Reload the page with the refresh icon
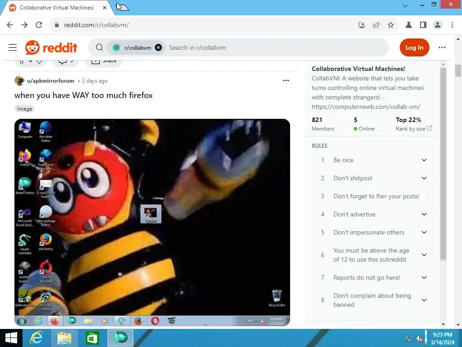The height and width of the screenshot is (347, 462). pos(39,25)
